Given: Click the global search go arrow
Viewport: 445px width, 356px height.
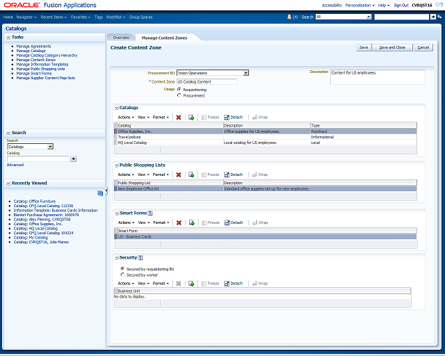Looking at the screenshot, I should tap(432, 17).
